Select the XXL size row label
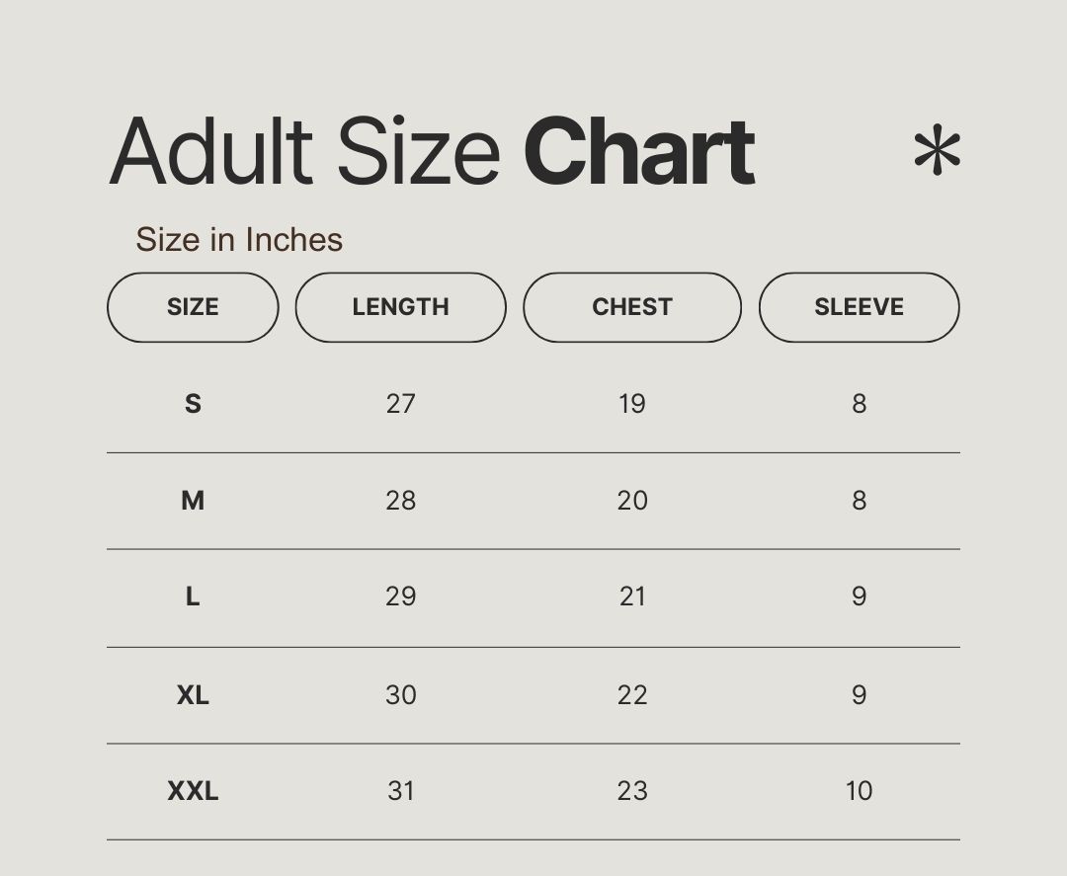Screen dimensions: 1067x876 (193, 791)
